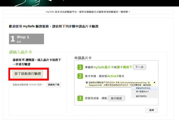
Task: Open the 說明 help button
Action: coord(152,110)
